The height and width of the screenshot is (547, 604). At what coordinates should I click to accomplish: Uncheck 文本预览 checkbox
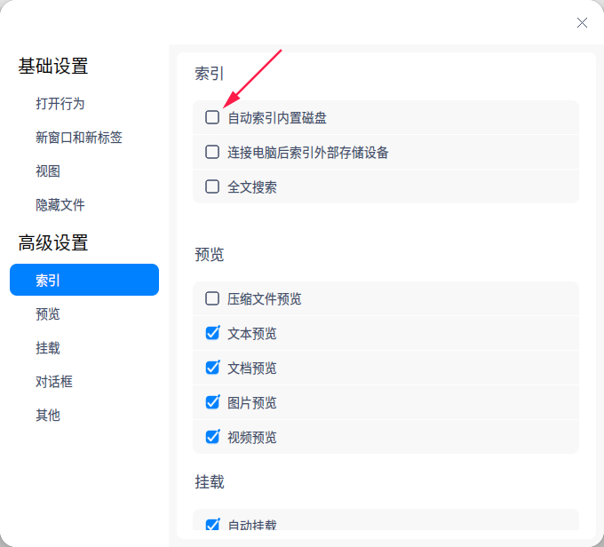point(212,333)
